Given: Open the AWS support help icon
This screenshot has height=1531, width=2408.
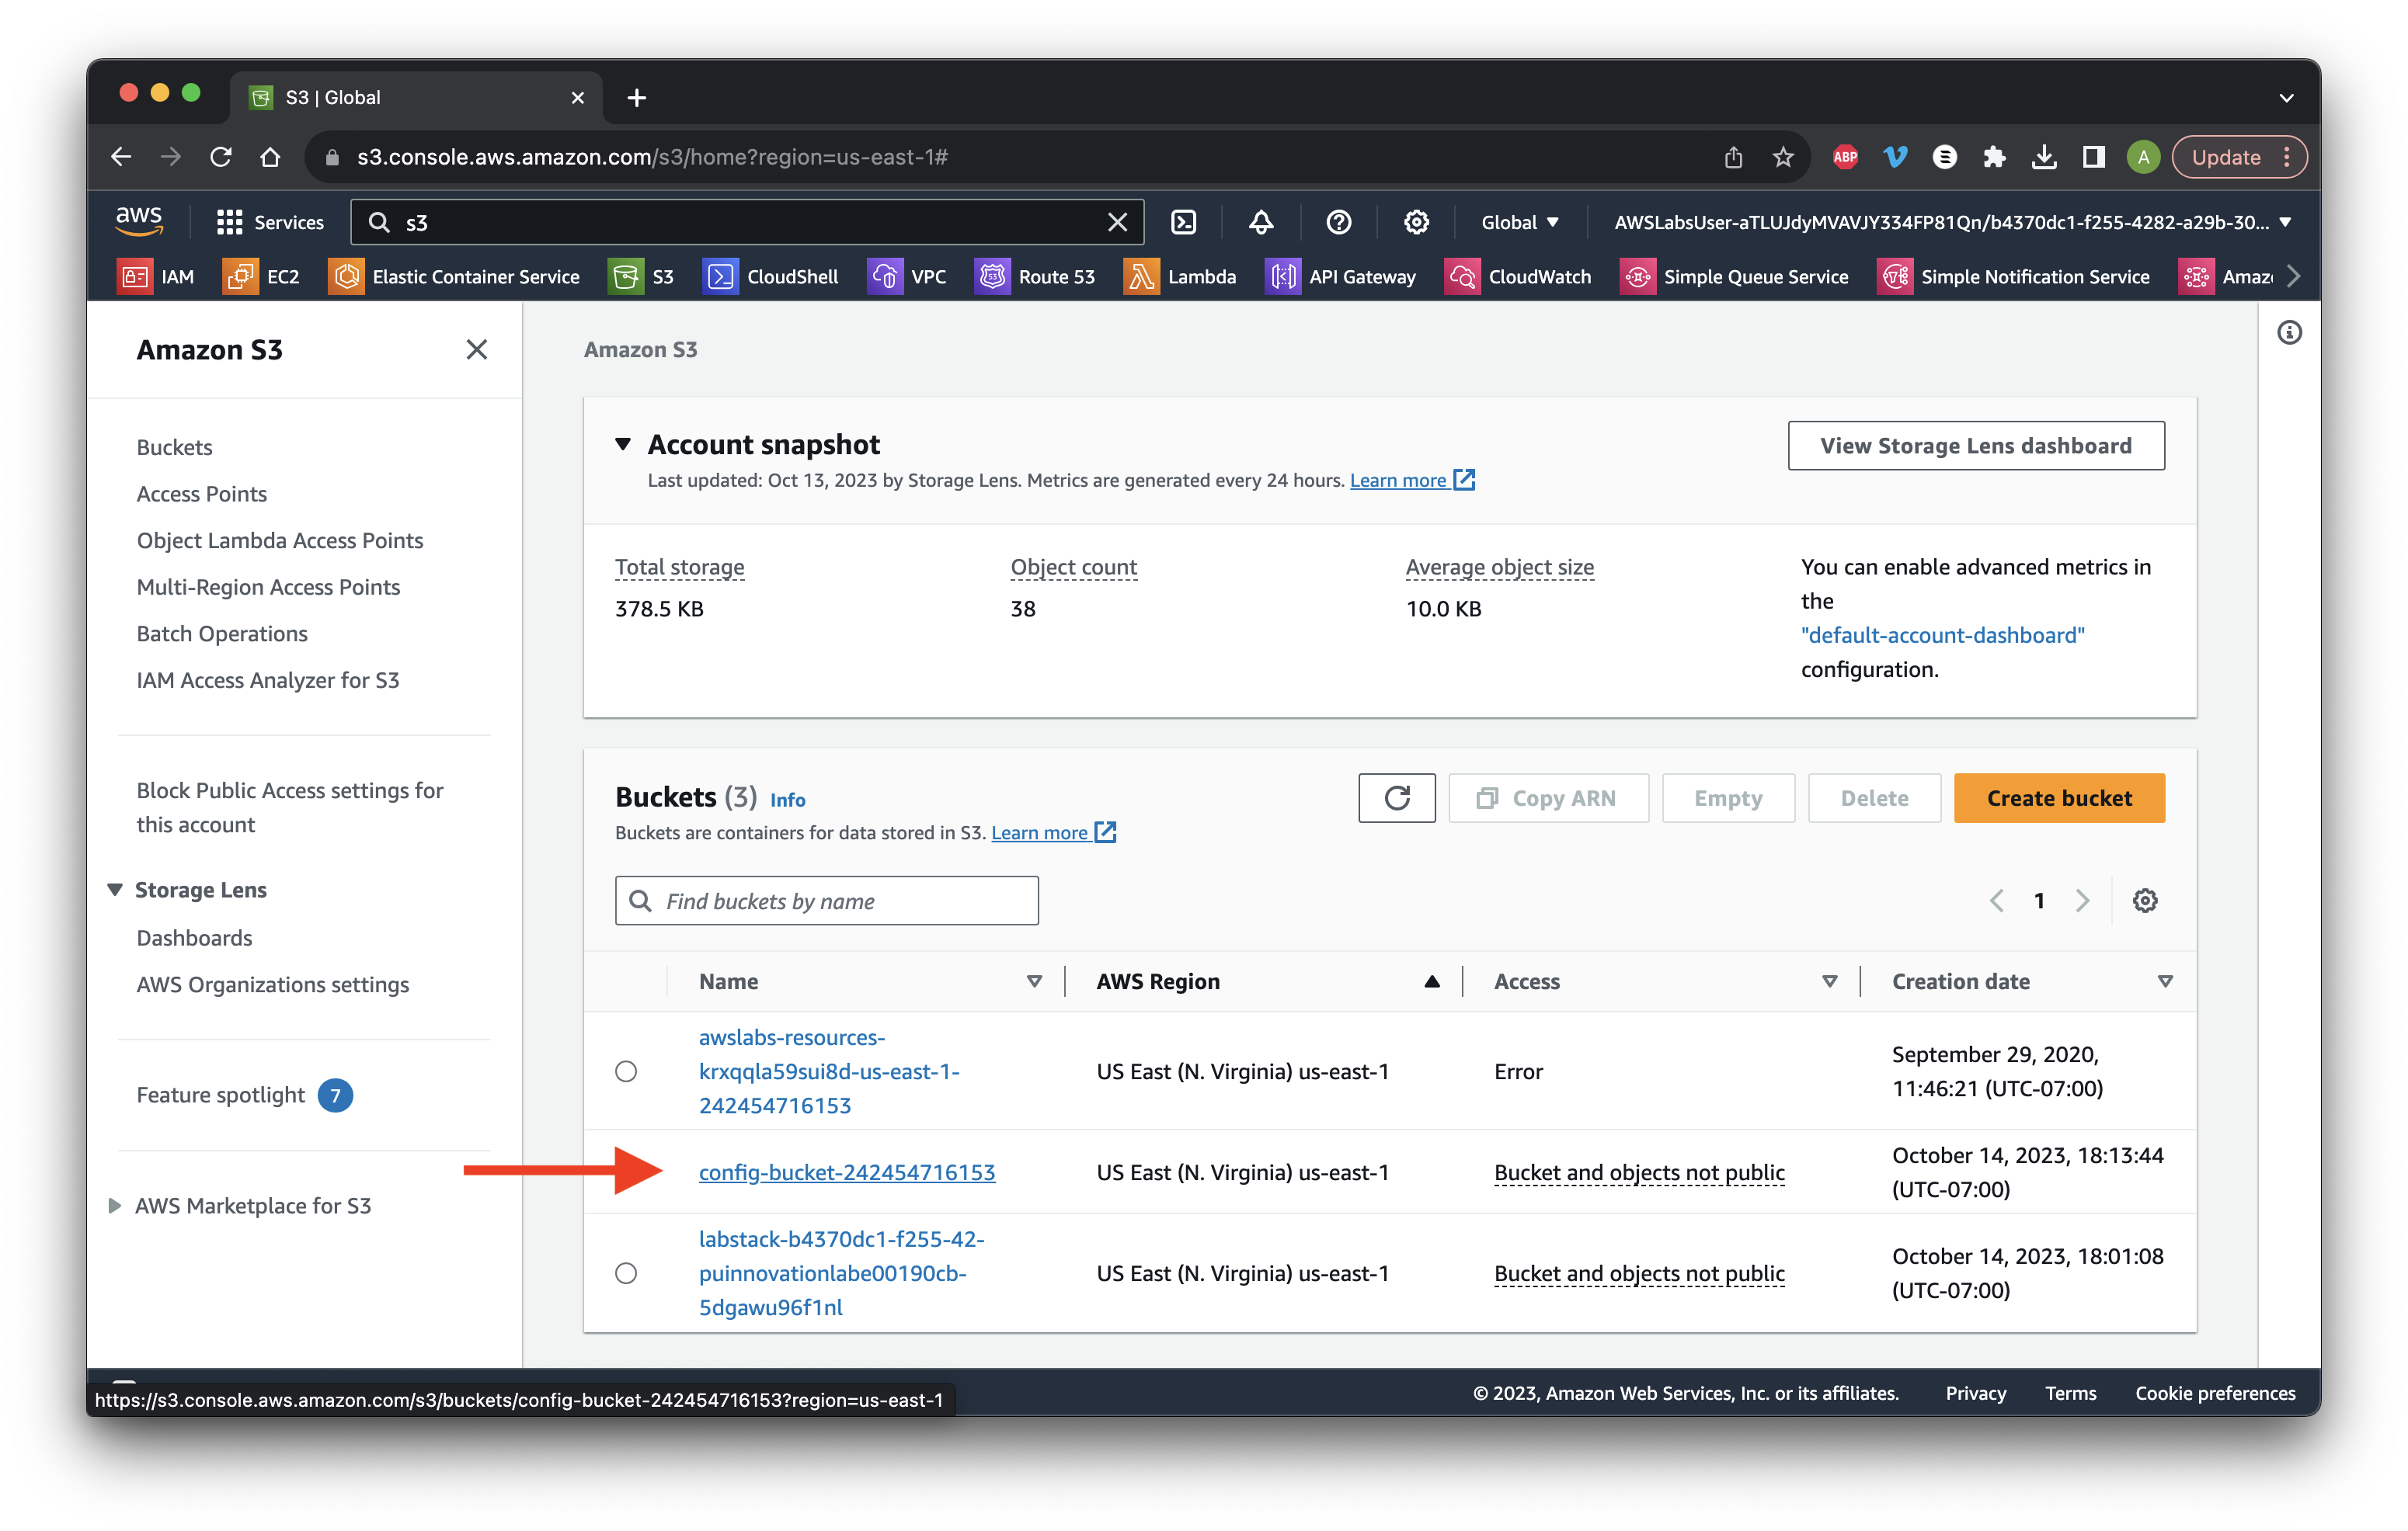Looking at the screenshot, I should [x=1338, y=222].
